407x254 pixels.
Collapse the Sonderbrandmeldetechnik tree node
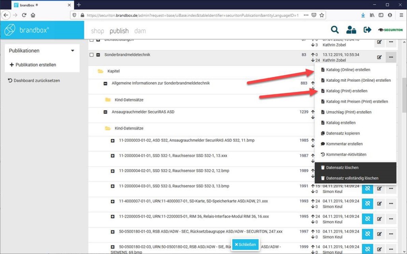98,55
